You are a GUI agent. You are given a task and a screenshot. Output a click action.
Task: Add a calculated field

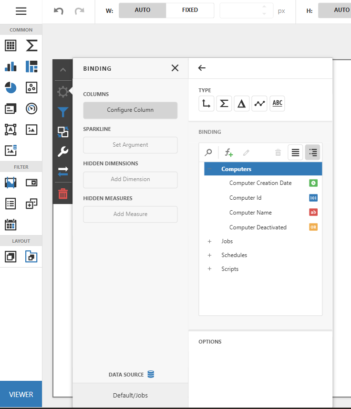click(228, 152)
